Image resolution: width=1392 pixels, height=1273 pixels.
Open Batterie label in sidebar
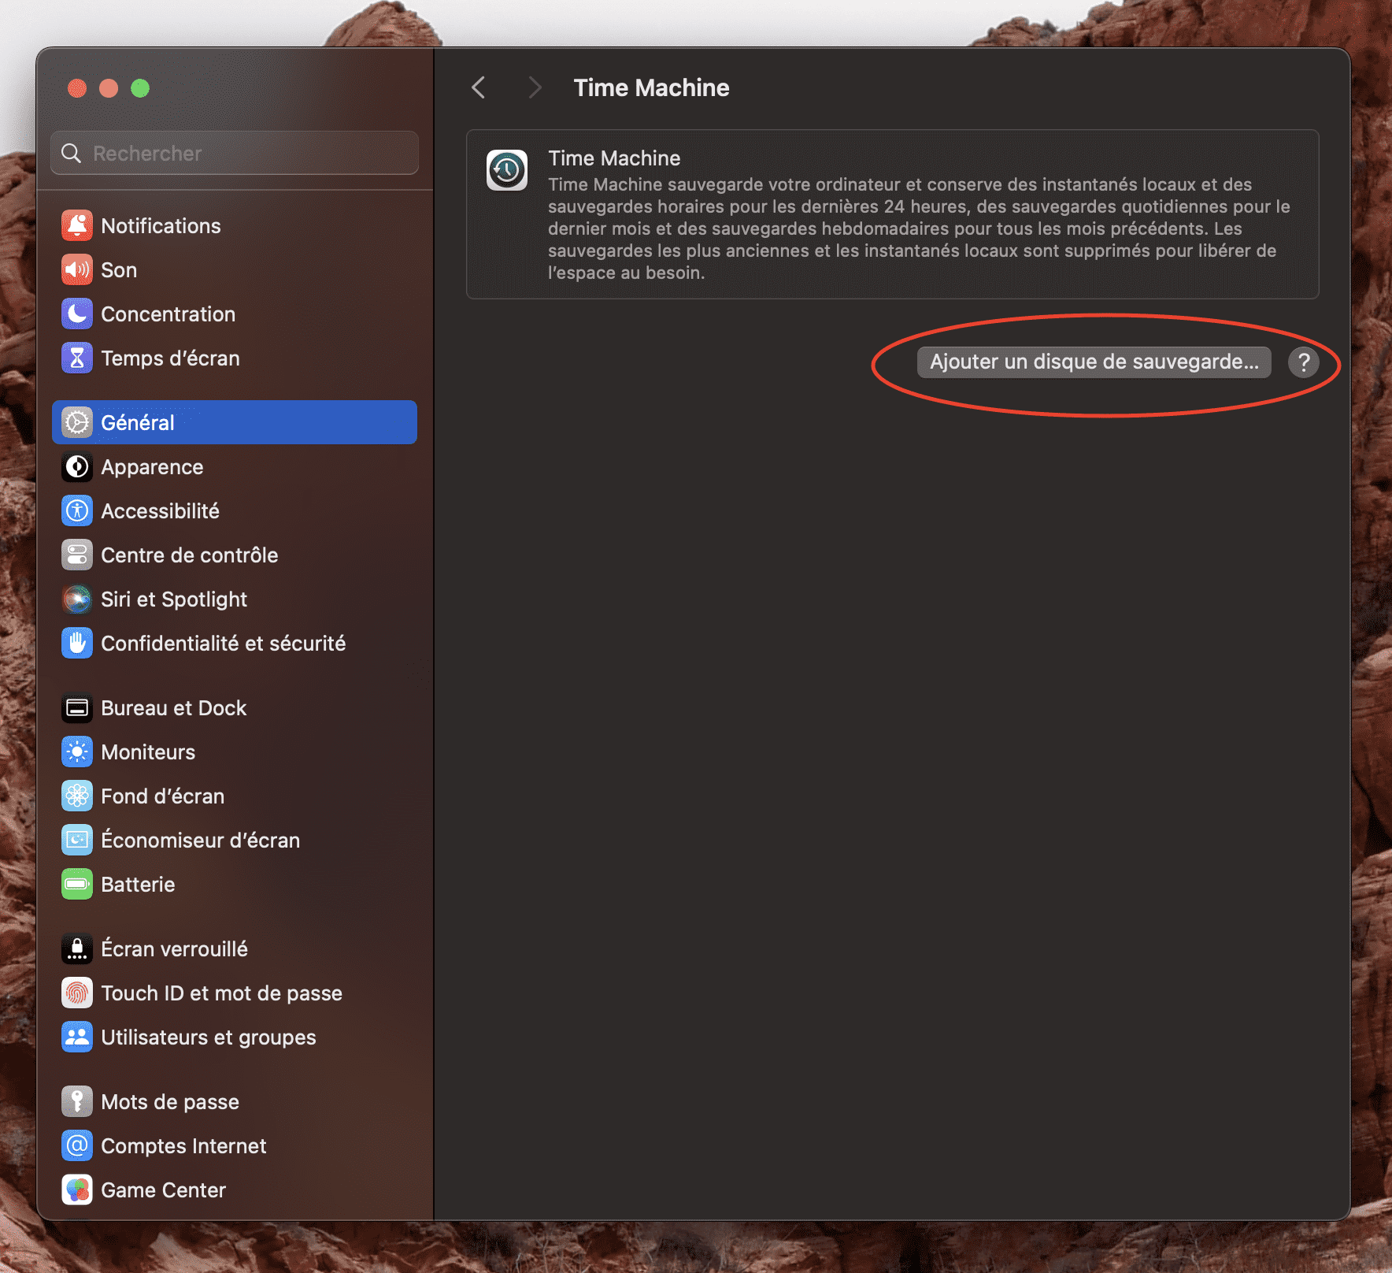(x=139, y=885)
